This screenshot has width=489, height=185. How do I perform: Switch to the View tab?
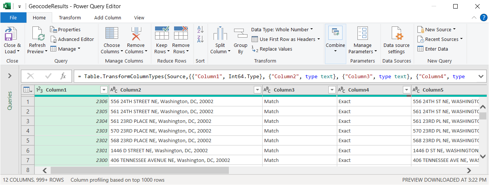[x=139, y=17]
